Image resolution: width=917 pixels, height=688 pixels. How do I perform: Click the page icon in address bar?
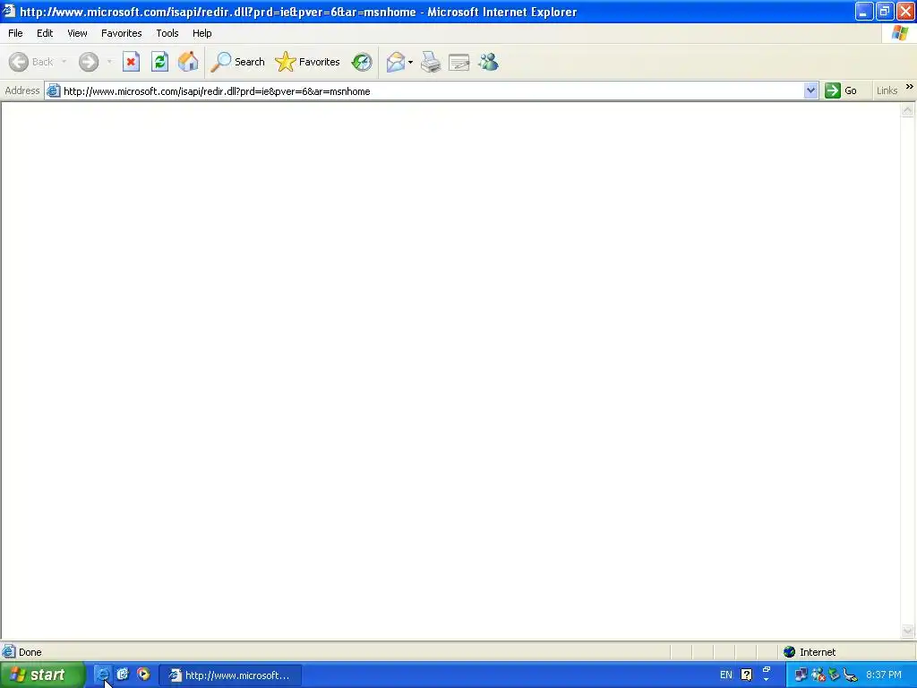pyautogui.click(x=53, y=90)
